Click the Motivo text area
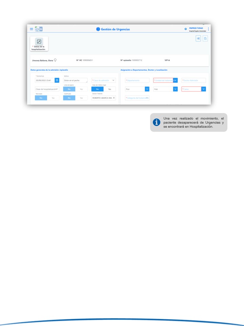Viewport: 244px width, 326px height. point(75,80)
